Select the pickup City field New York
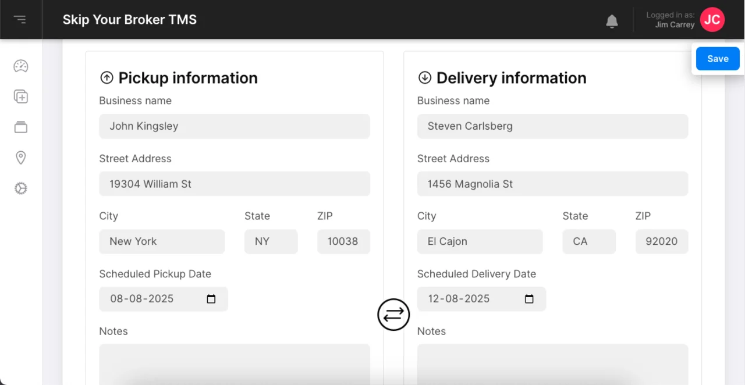745x385 pixels. [161, 241]
